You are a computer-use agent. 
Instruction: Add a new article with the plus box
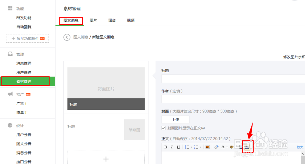106,157
